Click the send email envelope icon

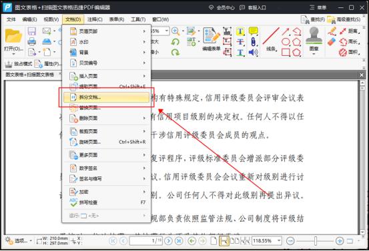point(47,31)
